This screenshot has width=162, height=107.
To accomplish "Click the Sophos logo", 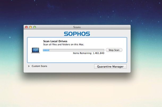I will click(77, 34).
